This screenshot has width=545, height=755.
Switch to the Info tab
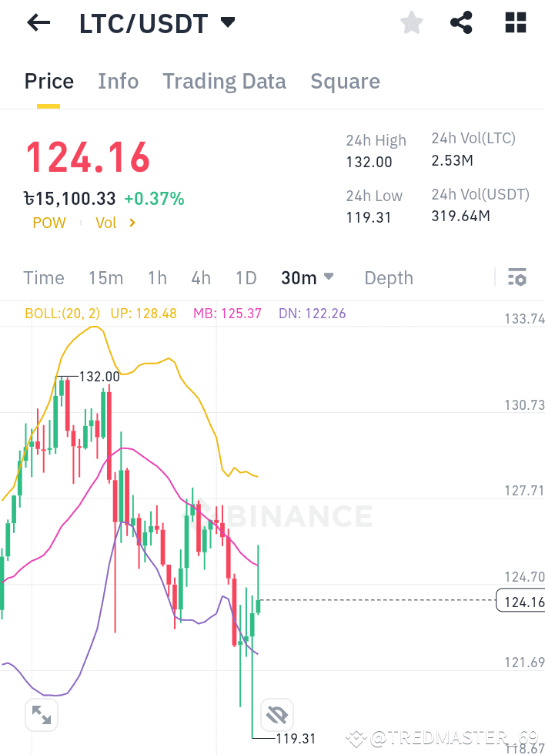(118, 81)
